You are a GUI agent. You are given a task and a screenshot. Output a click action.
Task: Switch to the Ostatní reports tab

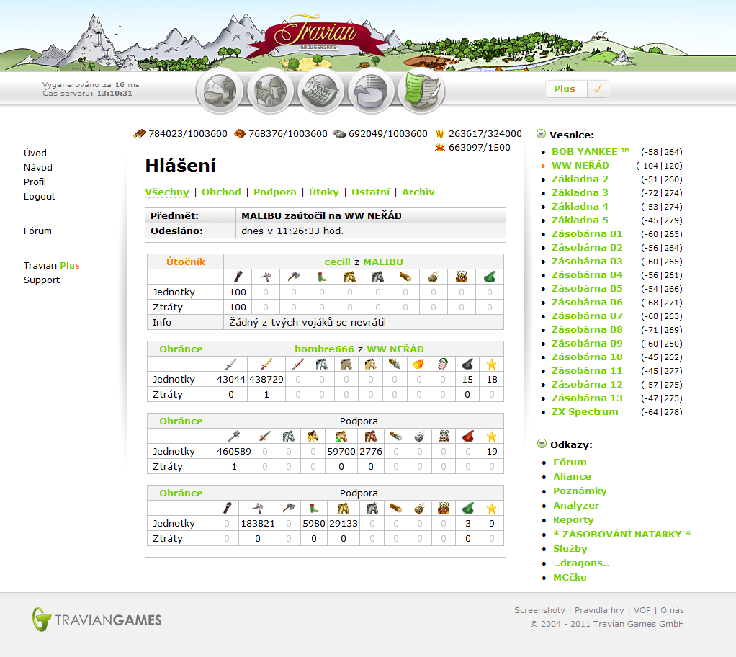coord(370,192)
